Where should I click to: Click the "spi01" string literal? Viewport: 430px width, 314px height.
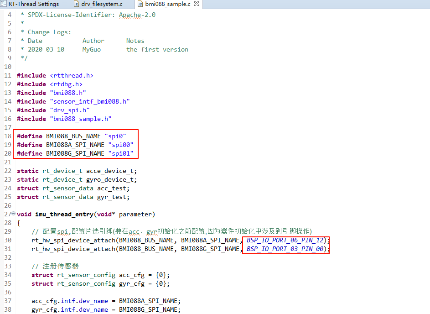(121, 153)
